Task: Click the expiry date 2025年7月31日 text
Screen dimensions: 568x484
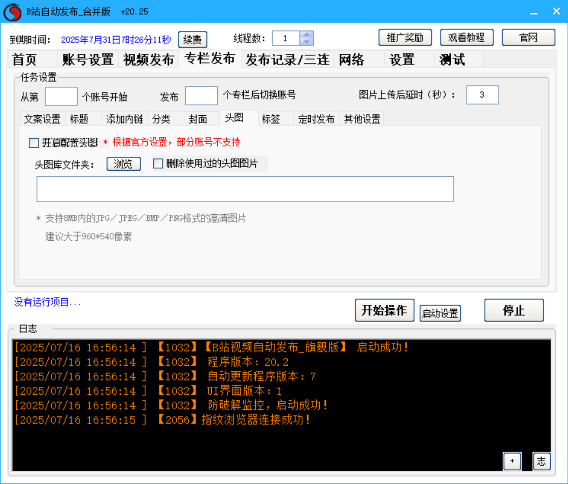Action: click(x=116, y=40)
